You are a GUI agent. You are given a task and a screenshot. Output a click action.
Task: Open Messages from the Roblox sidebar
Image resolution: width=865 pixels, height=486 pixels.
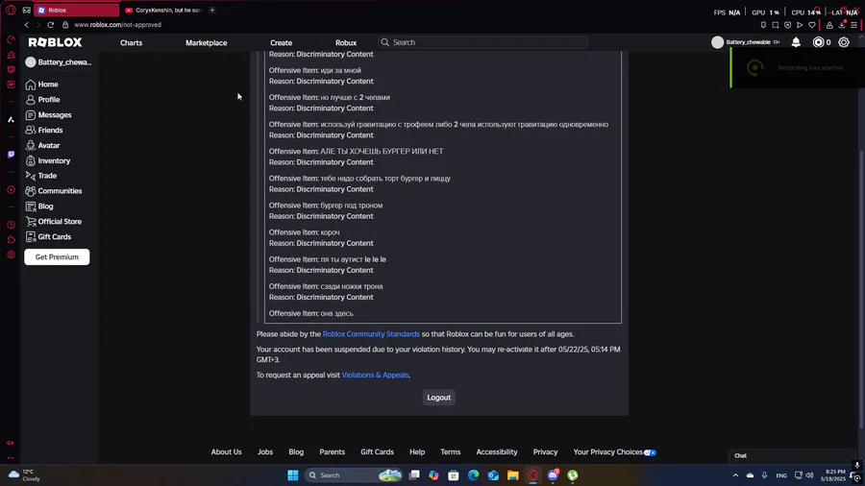tap(49, 114)
